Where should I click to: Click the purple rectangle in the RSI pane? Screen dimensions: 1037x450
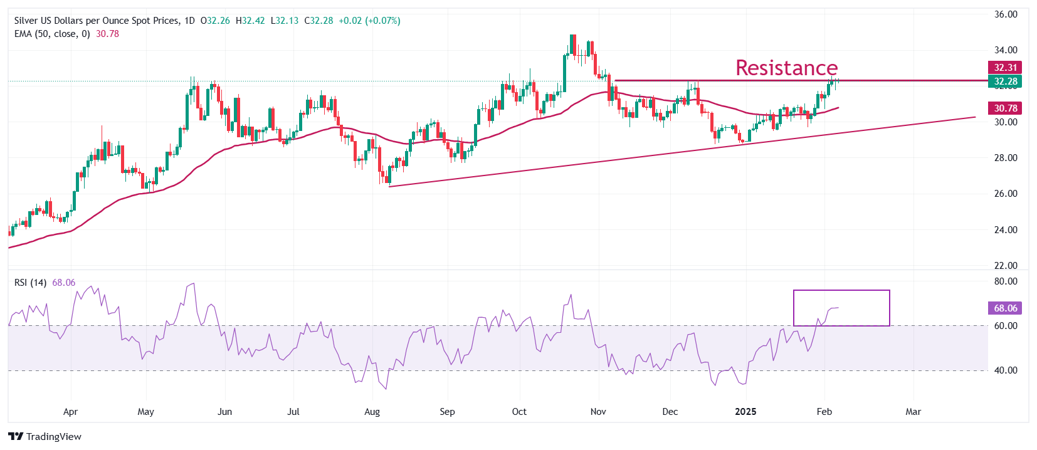[x=841, y=291]
